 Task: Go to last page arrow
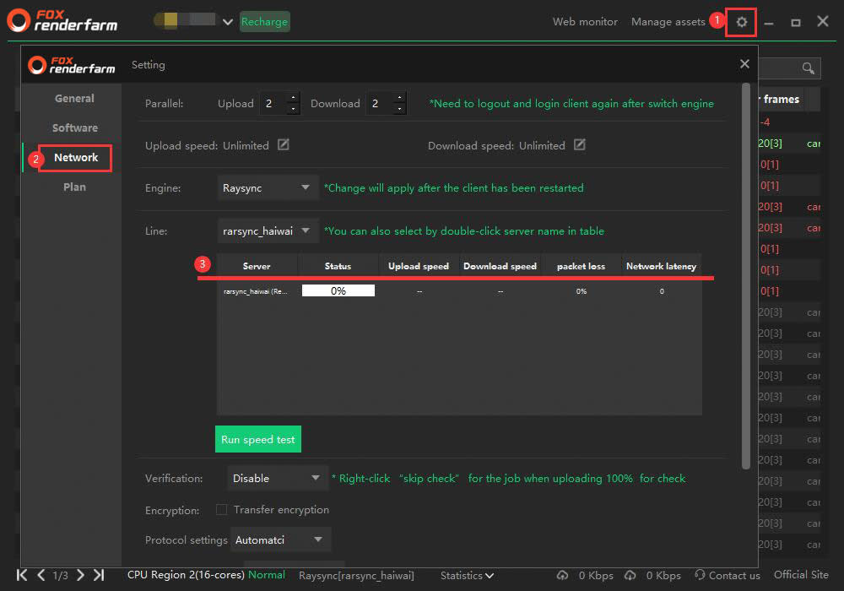pos(99,575)
